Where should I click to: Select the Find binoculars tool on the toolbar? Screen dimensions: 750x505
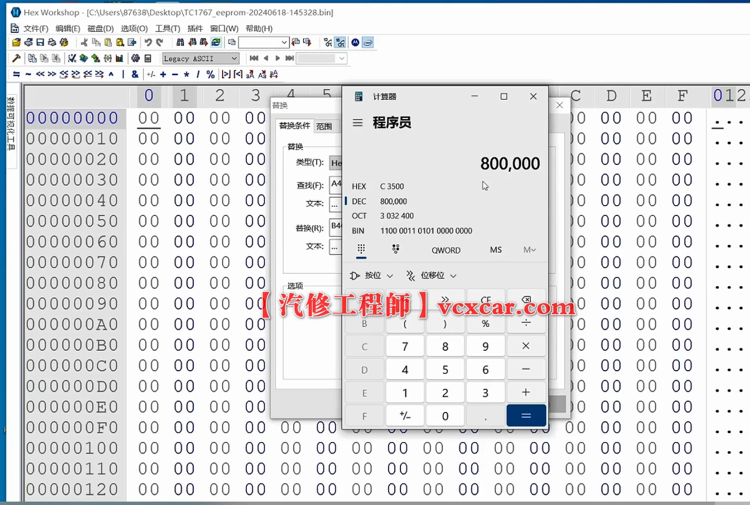tap(181, 42)
